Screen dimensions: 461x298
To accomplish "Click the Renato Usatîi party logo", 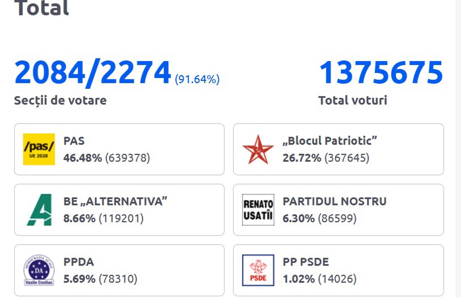I will [258, 209].
